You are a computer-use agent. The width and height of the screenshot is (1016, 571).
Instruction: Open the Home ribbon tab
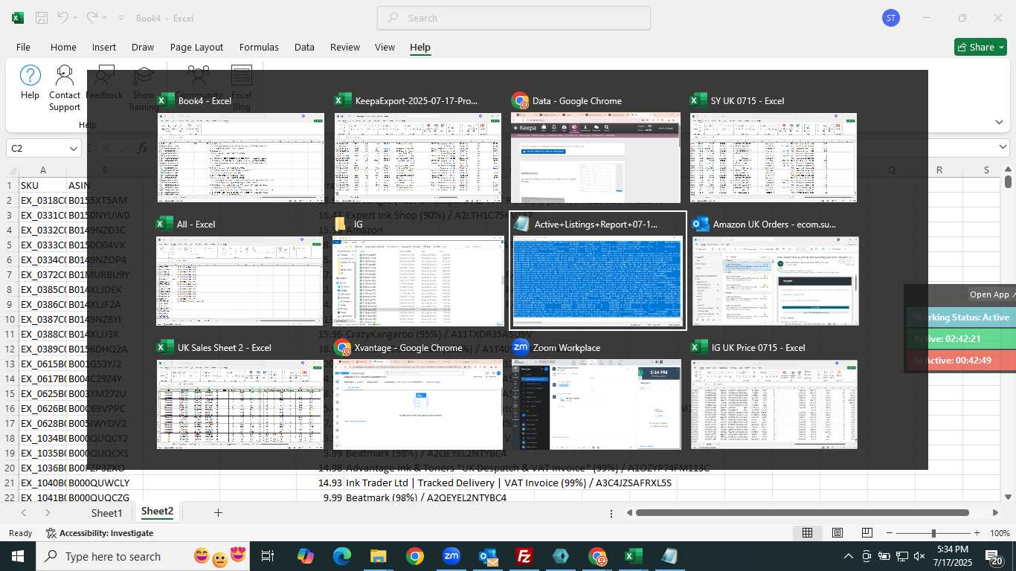point(63,47)
